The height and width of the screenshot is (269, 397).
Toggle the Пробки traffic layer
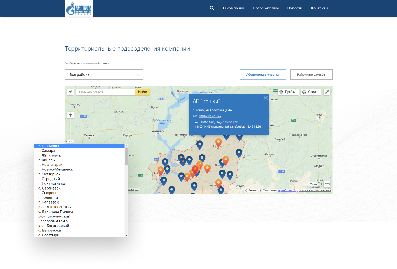coord(288,92)
